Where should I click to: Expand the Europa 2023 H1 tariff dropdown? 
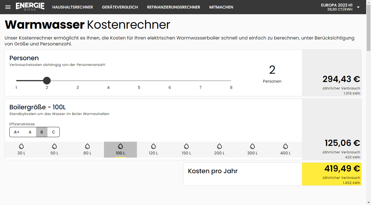coord(358,7)
